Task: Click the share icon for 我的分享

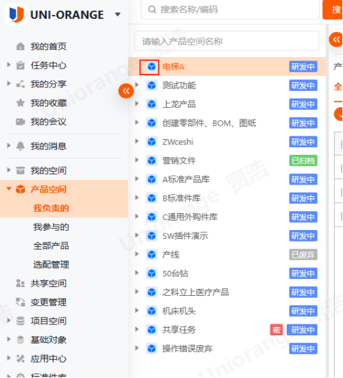Action: point(20,84)
